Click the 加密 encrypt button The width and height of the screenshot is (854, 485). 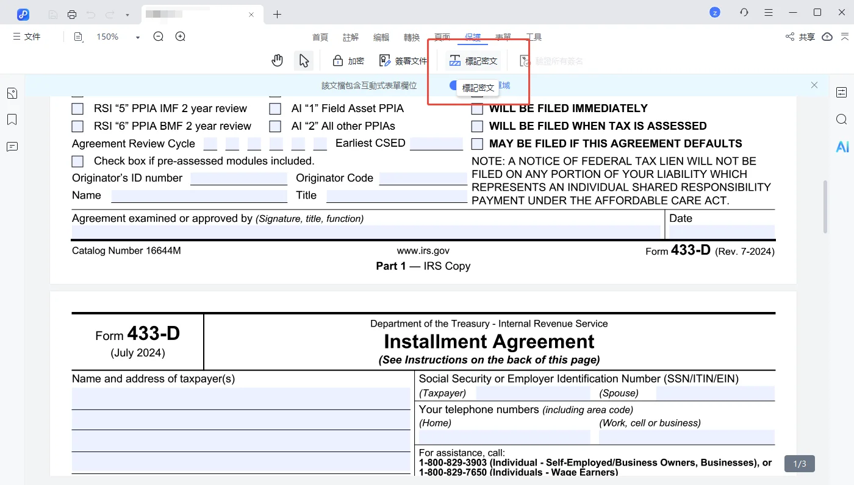click(x=348, y=61)
